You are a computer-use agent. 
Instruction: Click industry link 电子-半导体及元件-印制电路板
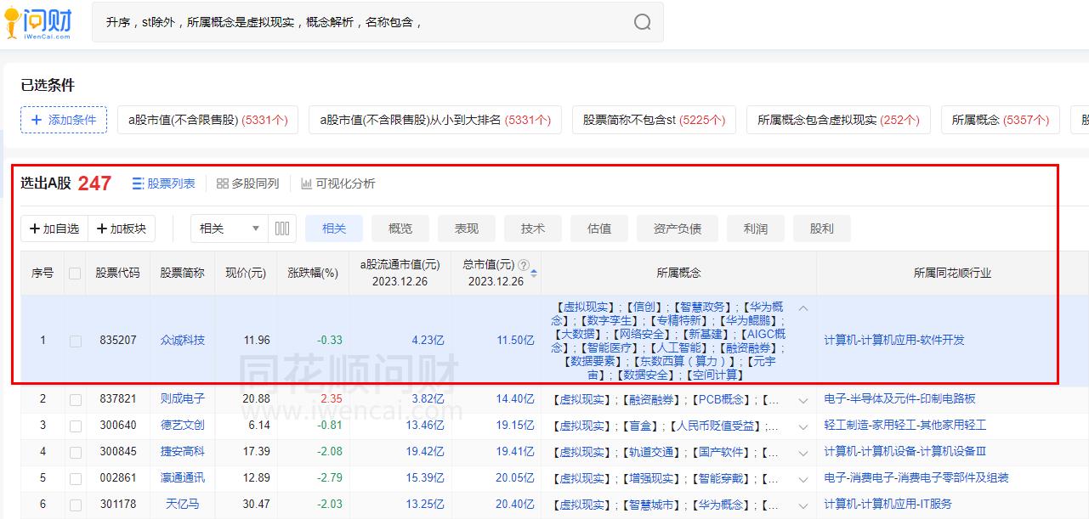900,399
